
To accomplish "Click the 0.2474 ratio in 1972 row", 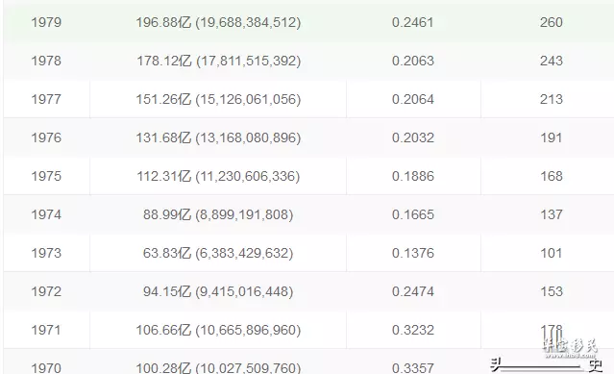I will click(x=413, y=291).
